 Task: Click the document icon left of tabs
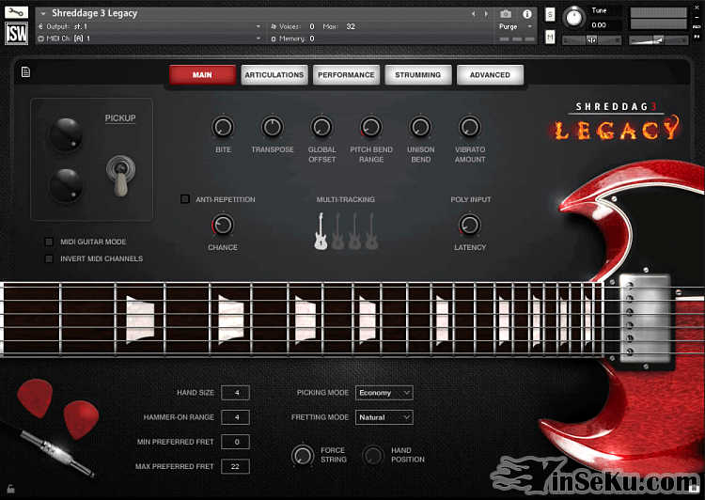pos(25,71)
